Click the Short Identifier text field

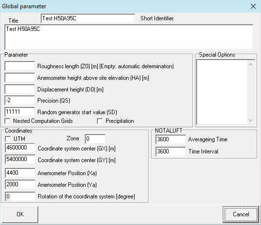(88, 18)
